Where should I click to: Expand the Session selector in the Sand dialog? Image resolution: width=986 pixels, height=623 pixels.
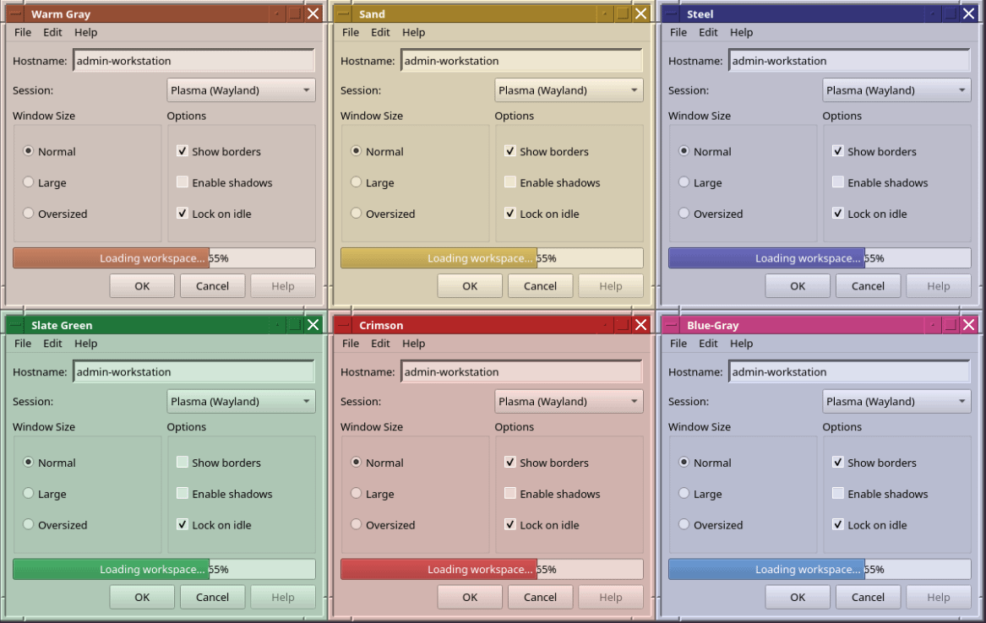click(569, 89)
